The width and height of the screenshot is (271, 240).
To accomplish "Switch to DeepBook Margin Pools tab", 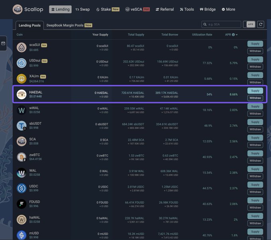I will point(69,25).
